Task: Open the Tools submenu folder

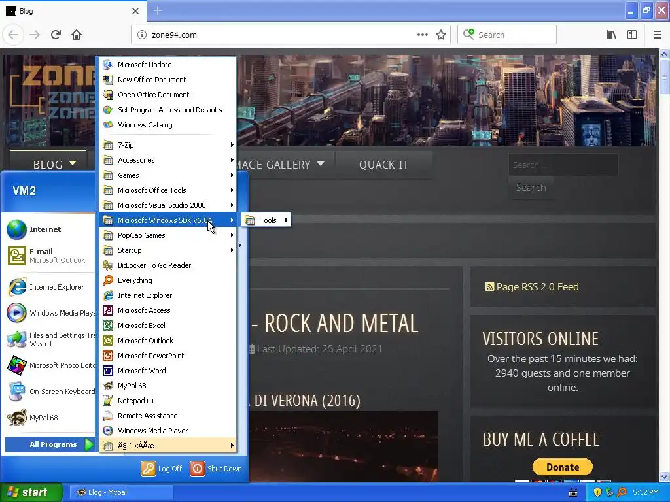Action: point(266,220)
